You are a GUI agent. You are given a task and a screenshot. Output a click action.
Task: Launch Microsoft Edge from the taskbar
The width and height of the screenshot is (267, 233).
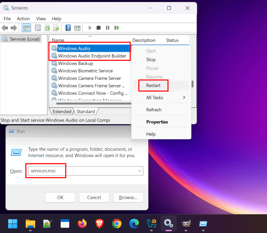tap(134, 224)
